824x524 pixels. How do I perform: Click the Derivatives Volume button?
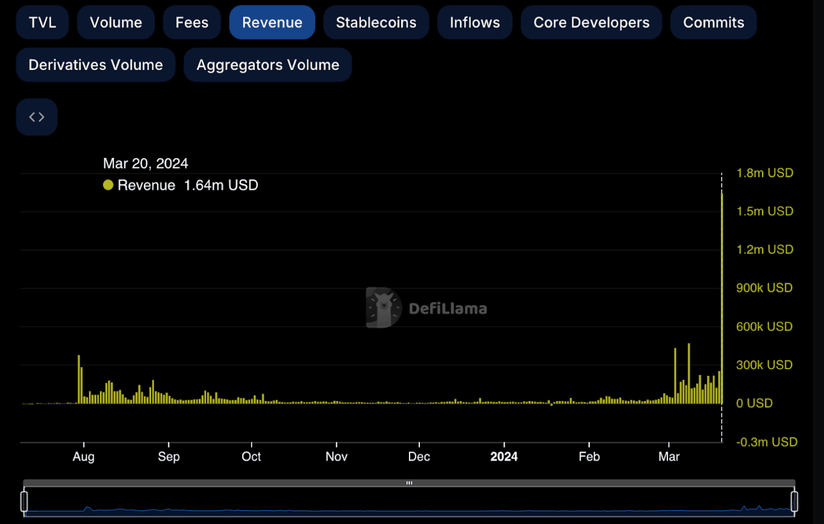pyautogui.click(x=96, y=65)
